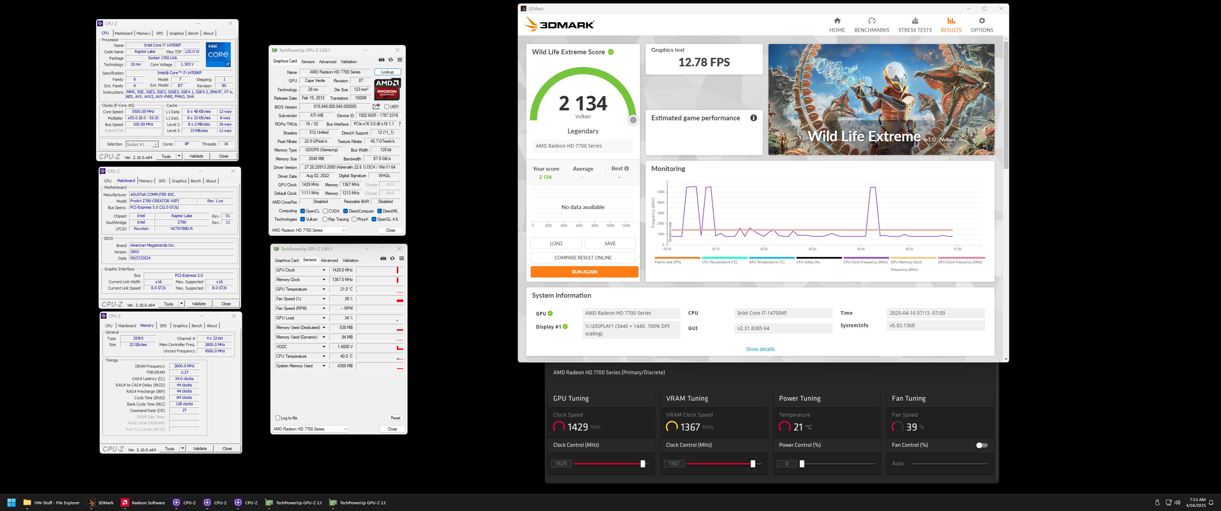The height and width of the screenshot is (511, 1221).
Task: Open VDDC sensor dropdown in GPU-Z
Action: 324,346
